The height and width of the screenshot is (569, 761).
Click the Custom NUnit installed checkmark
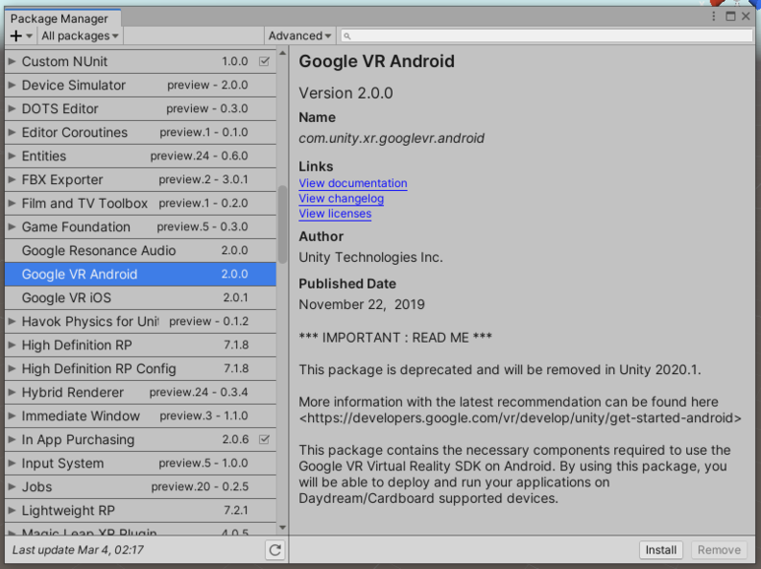(264, 61)
